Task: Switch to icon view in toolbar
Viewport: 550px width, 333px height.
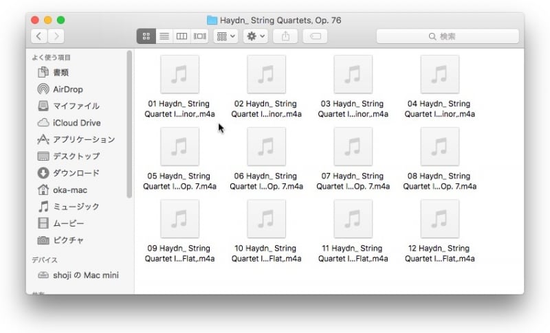Action: click(x=146, y=36)
